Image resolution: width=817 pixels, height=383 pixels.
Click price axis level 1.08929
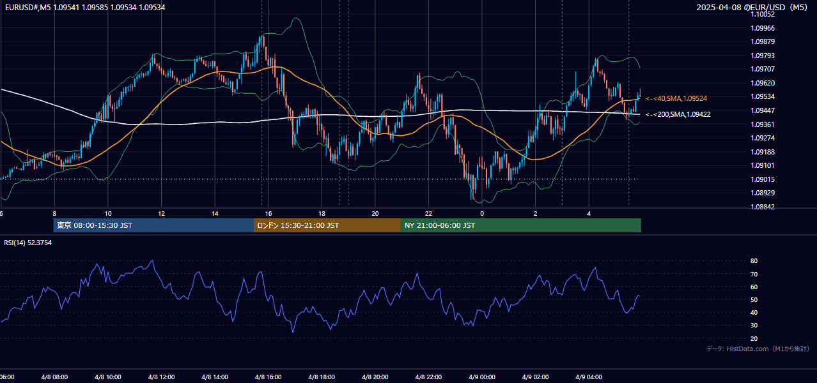click(x=763, y=193)
